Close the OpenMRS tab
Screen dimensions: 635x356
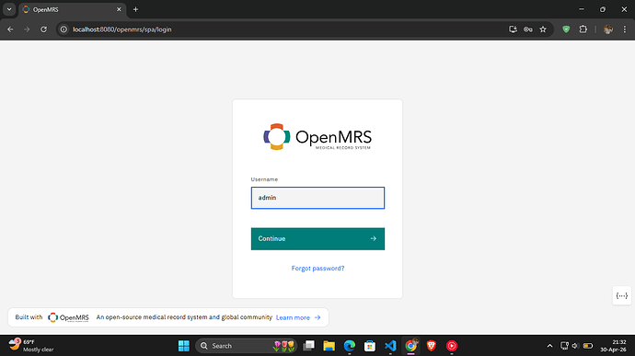pyautogui.click(x=119, y=9)
